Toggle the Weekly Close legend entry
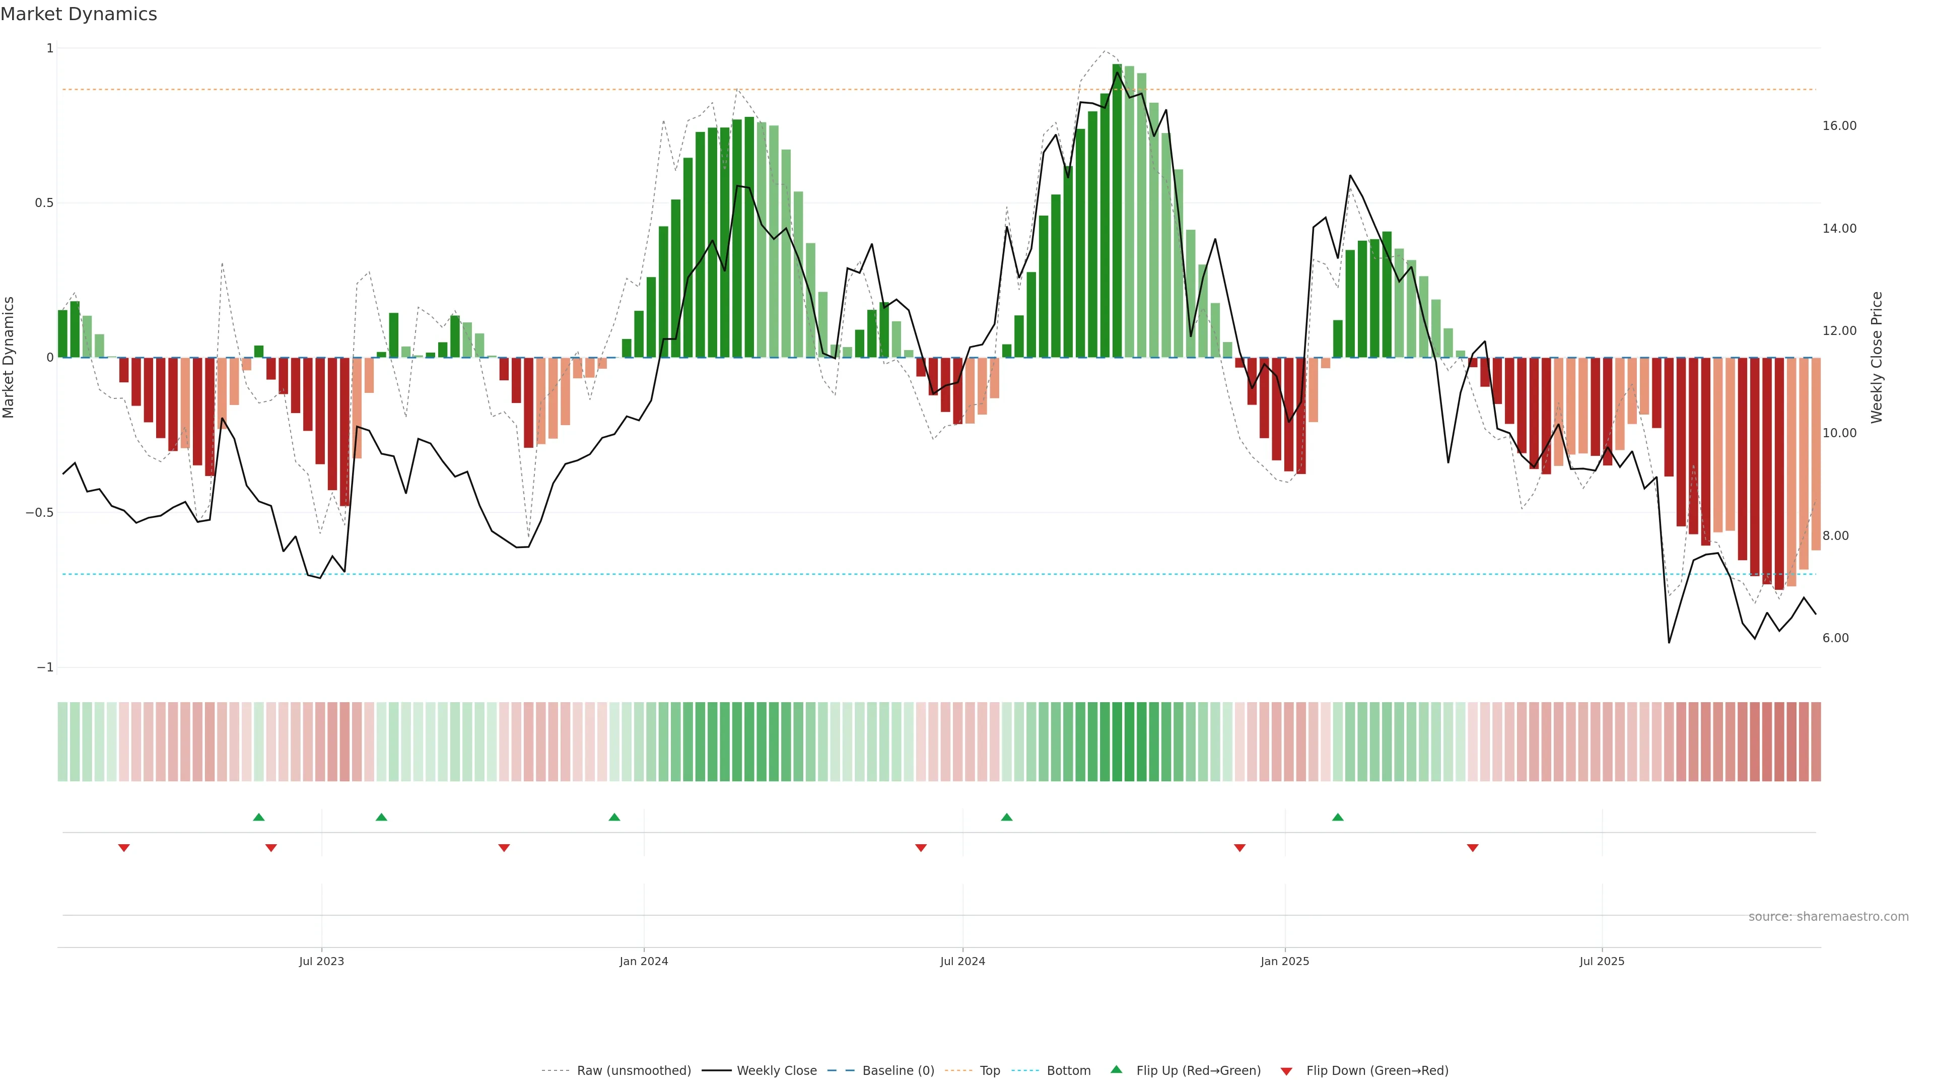This screenshot has width=1934, height=1088. pos(776,1071)
